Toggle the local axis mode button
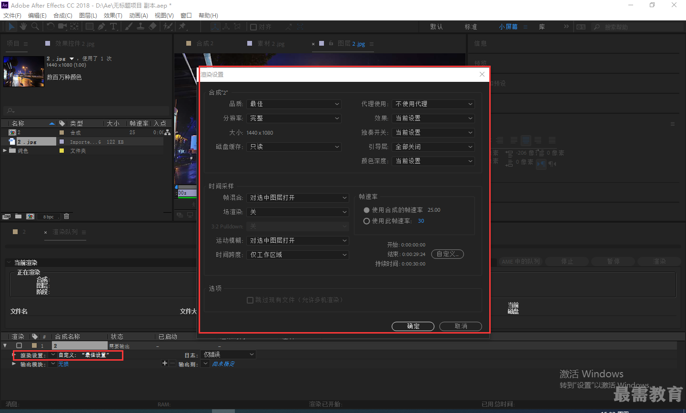686x413 pixels. pos(215,27)
